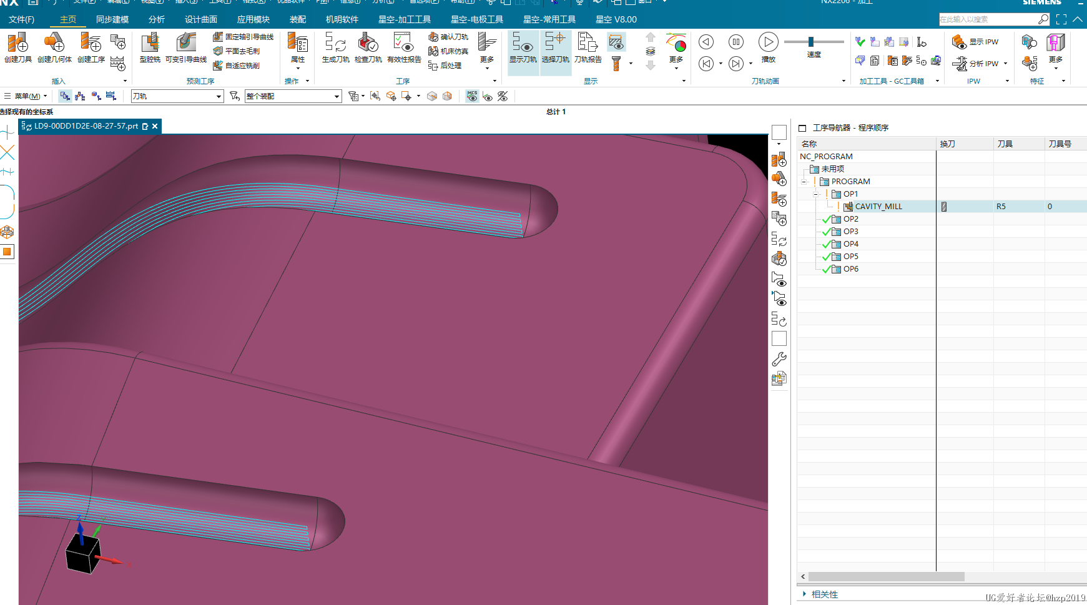Click the wrench icon in the navigator sidebar
The image size is (1087, 605).
(779, 359)
